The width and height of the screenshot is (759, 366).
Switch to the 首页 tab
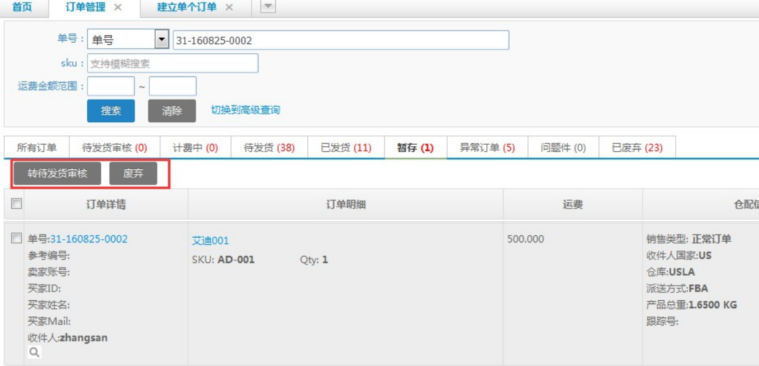[23, 7]
